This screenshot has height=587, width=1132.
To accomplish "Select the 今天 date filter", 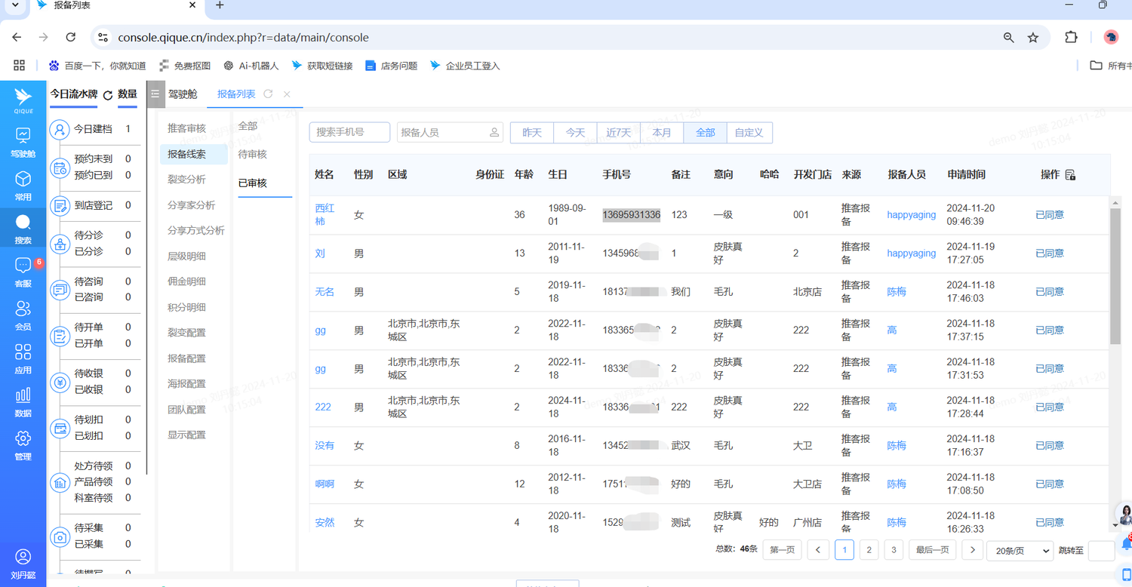I will 575,133.
